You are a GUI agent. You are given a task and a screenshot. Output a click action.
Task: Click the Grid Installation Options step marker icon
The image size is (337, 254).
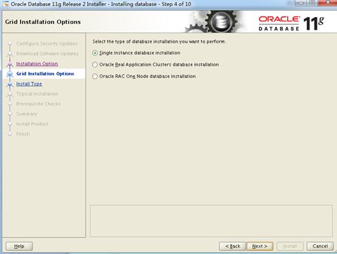point(10,74)
